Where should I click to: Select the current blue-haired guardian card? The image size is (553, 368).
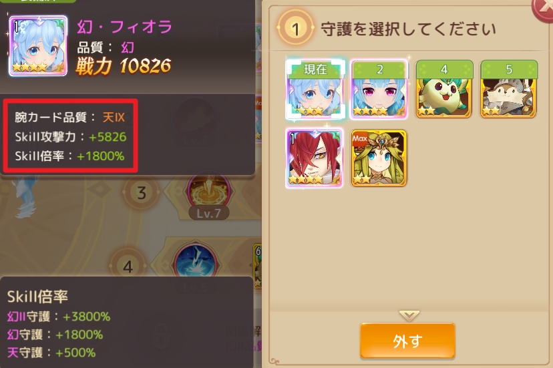pos(315,89)
